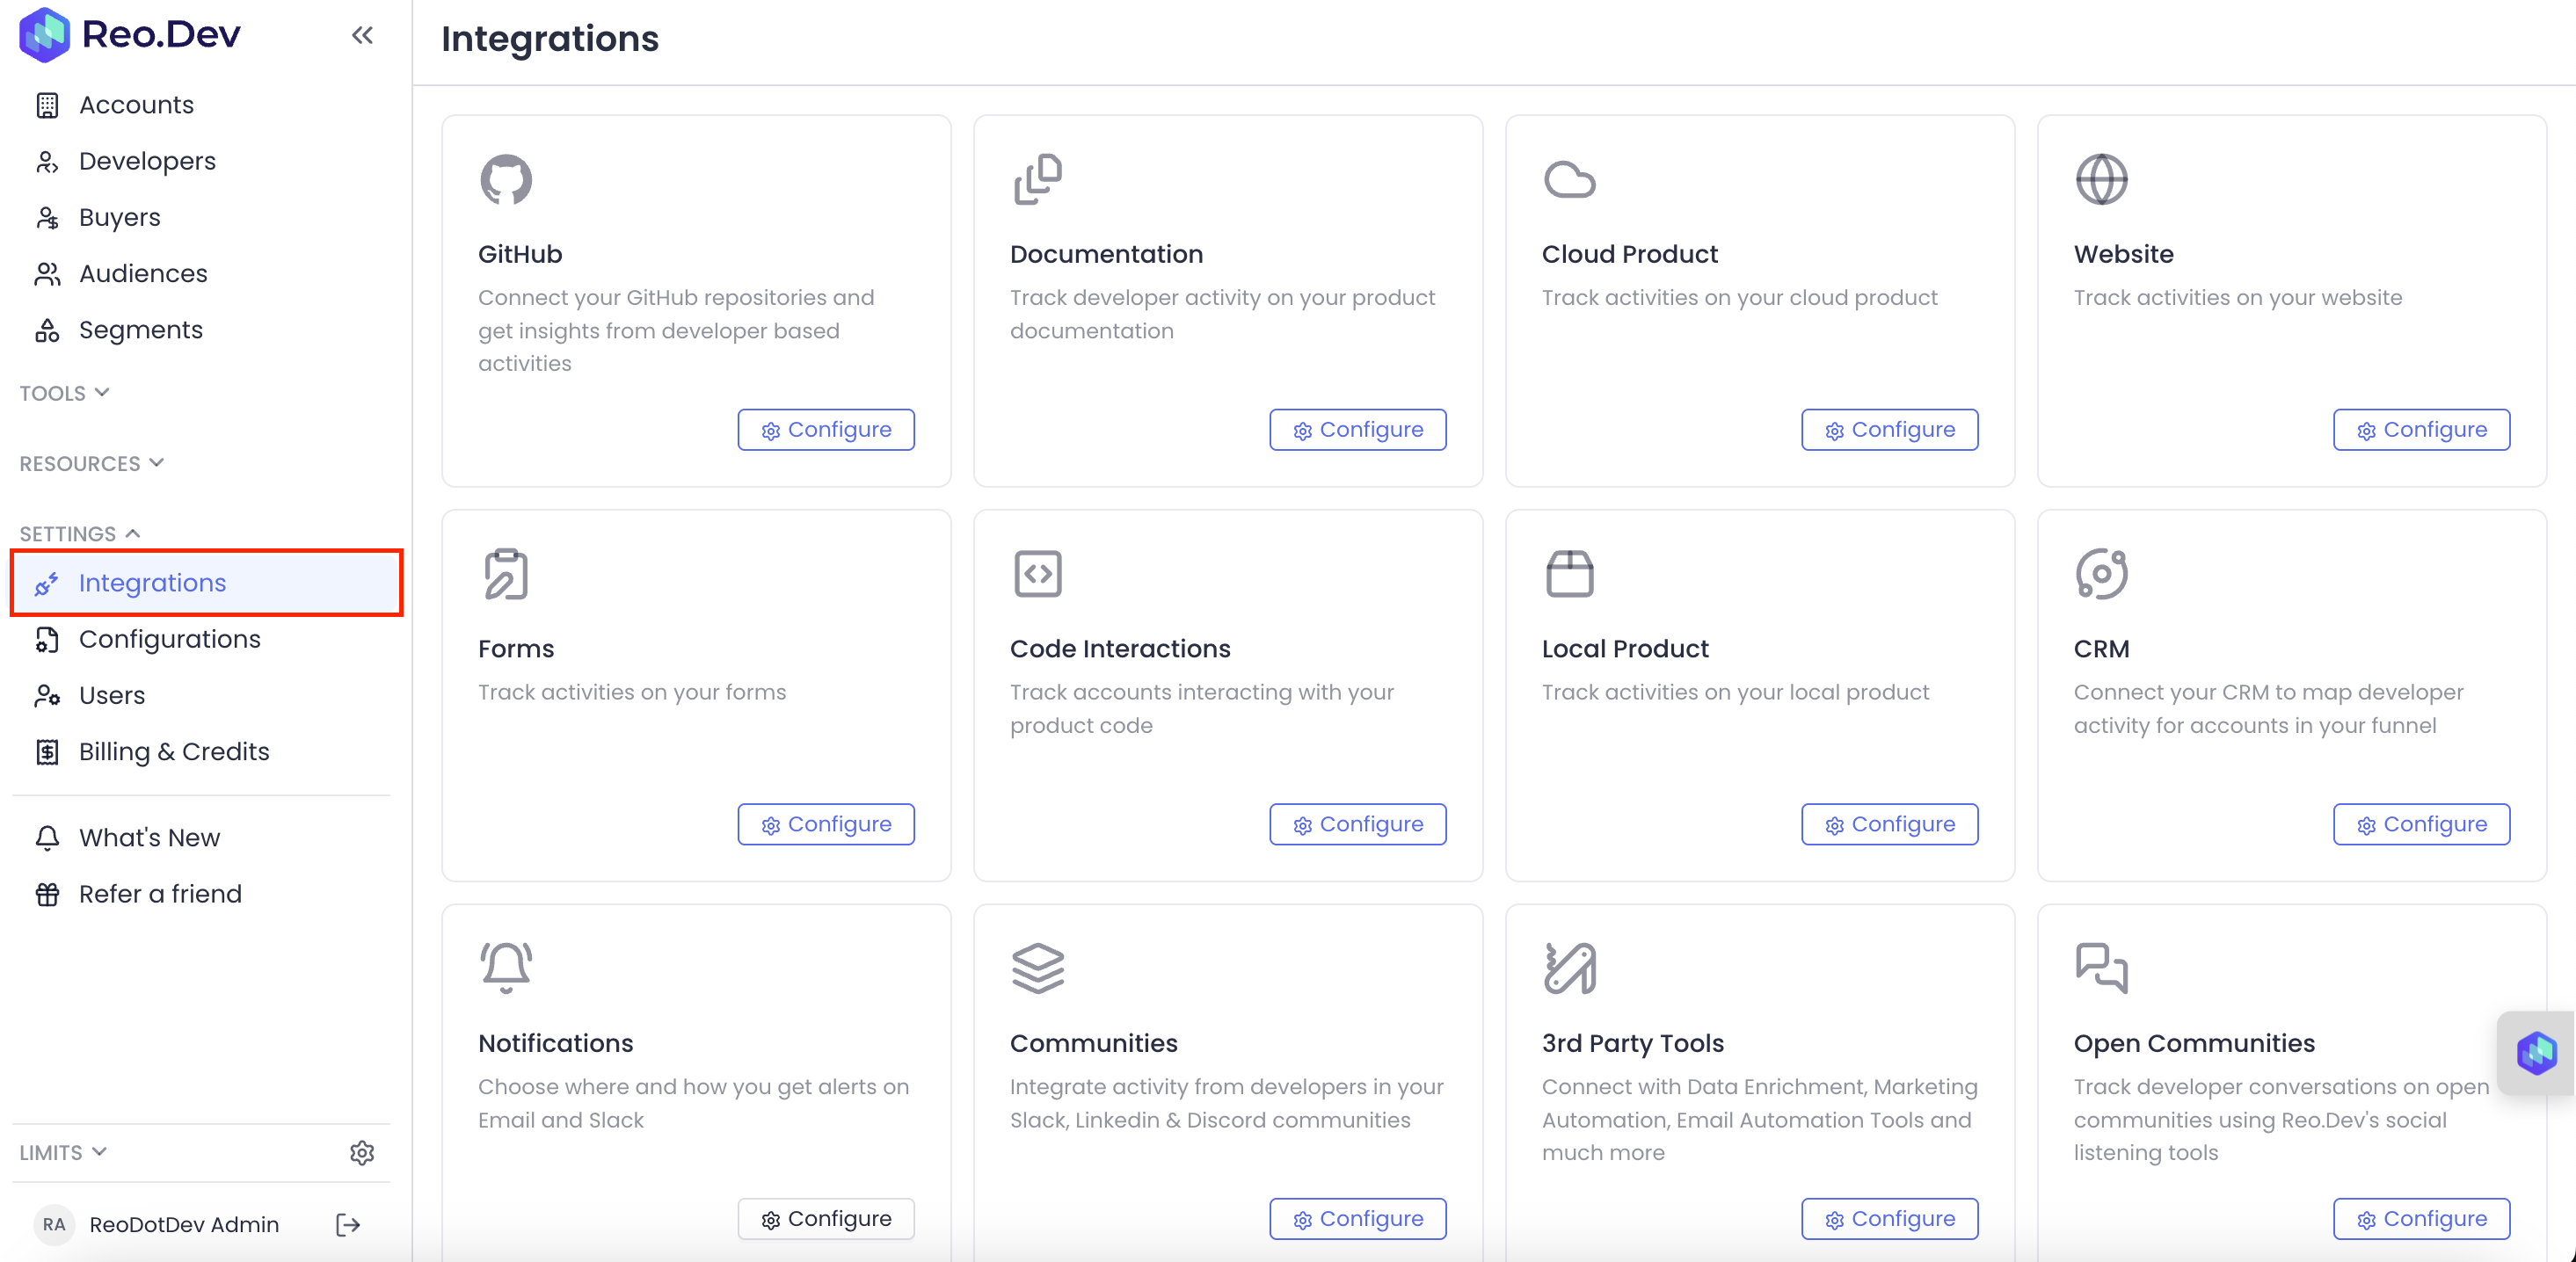
Task: Click the CRM card icon
Action: click(x=2100, y=574)
